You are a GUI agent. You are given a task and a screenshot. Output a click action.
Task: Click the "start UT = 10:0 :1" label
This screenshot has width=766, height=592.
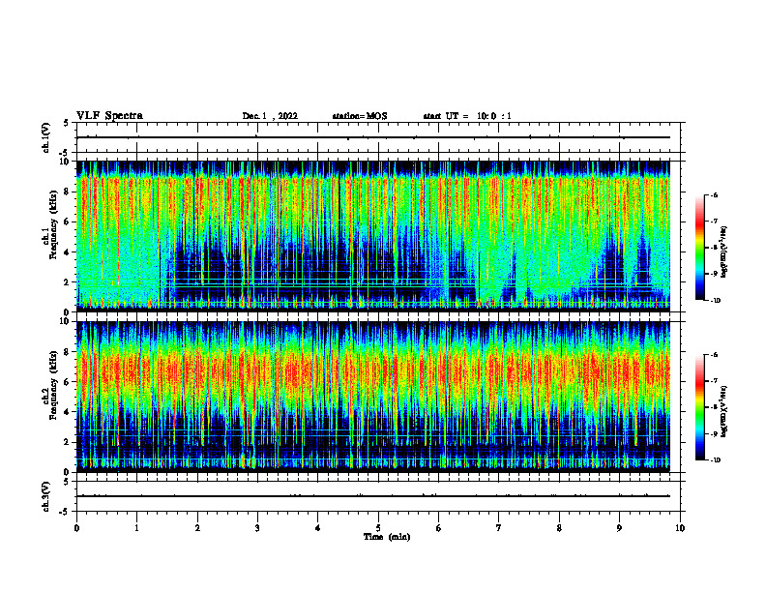point(467,116)
